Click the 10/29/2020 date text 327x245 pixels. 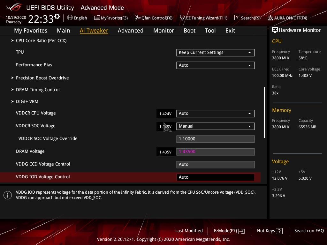(x=16, y=17)
